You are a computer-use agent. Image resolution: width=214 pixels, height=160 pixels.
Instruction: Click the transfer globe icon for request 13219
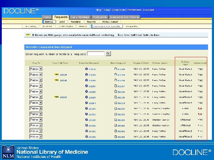click(x=86, y=74)
